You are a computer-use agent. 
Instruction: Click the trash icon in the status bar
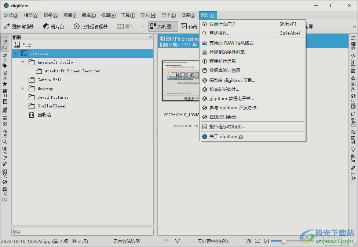[x=167, y=241]
